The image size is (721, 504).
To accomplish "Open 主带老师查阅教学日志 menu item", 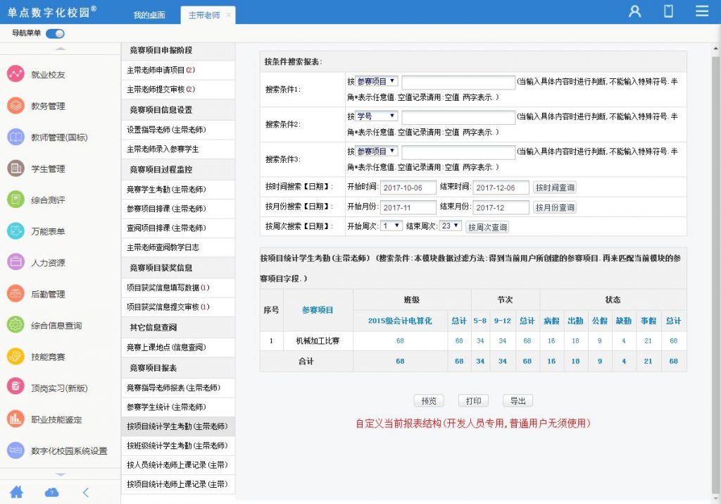I will [178, 247].
